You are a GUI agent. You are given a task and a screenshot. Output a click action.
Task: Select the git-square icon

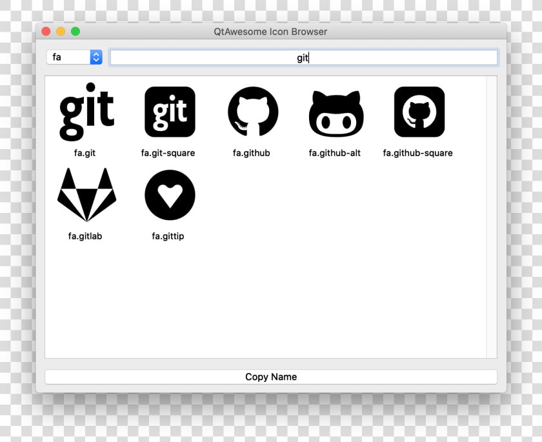click(170, 112)
